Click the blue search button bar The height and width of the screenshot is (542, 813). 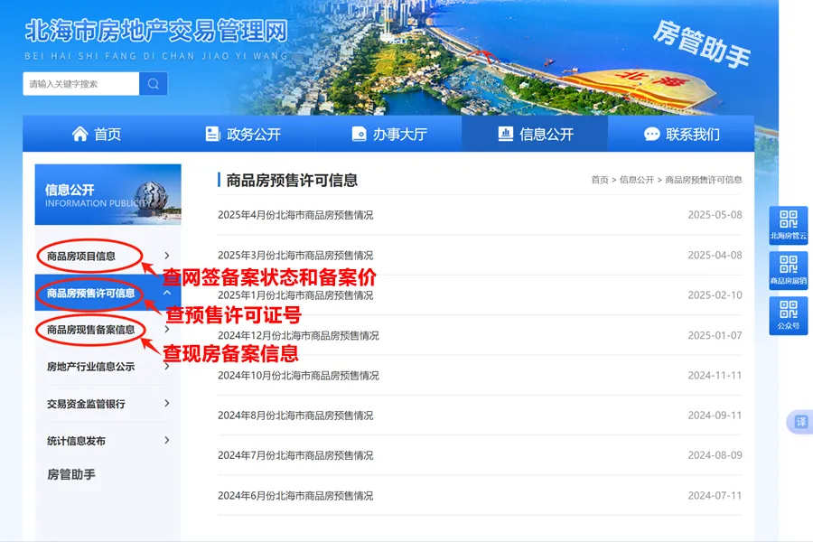pos(153,83)
